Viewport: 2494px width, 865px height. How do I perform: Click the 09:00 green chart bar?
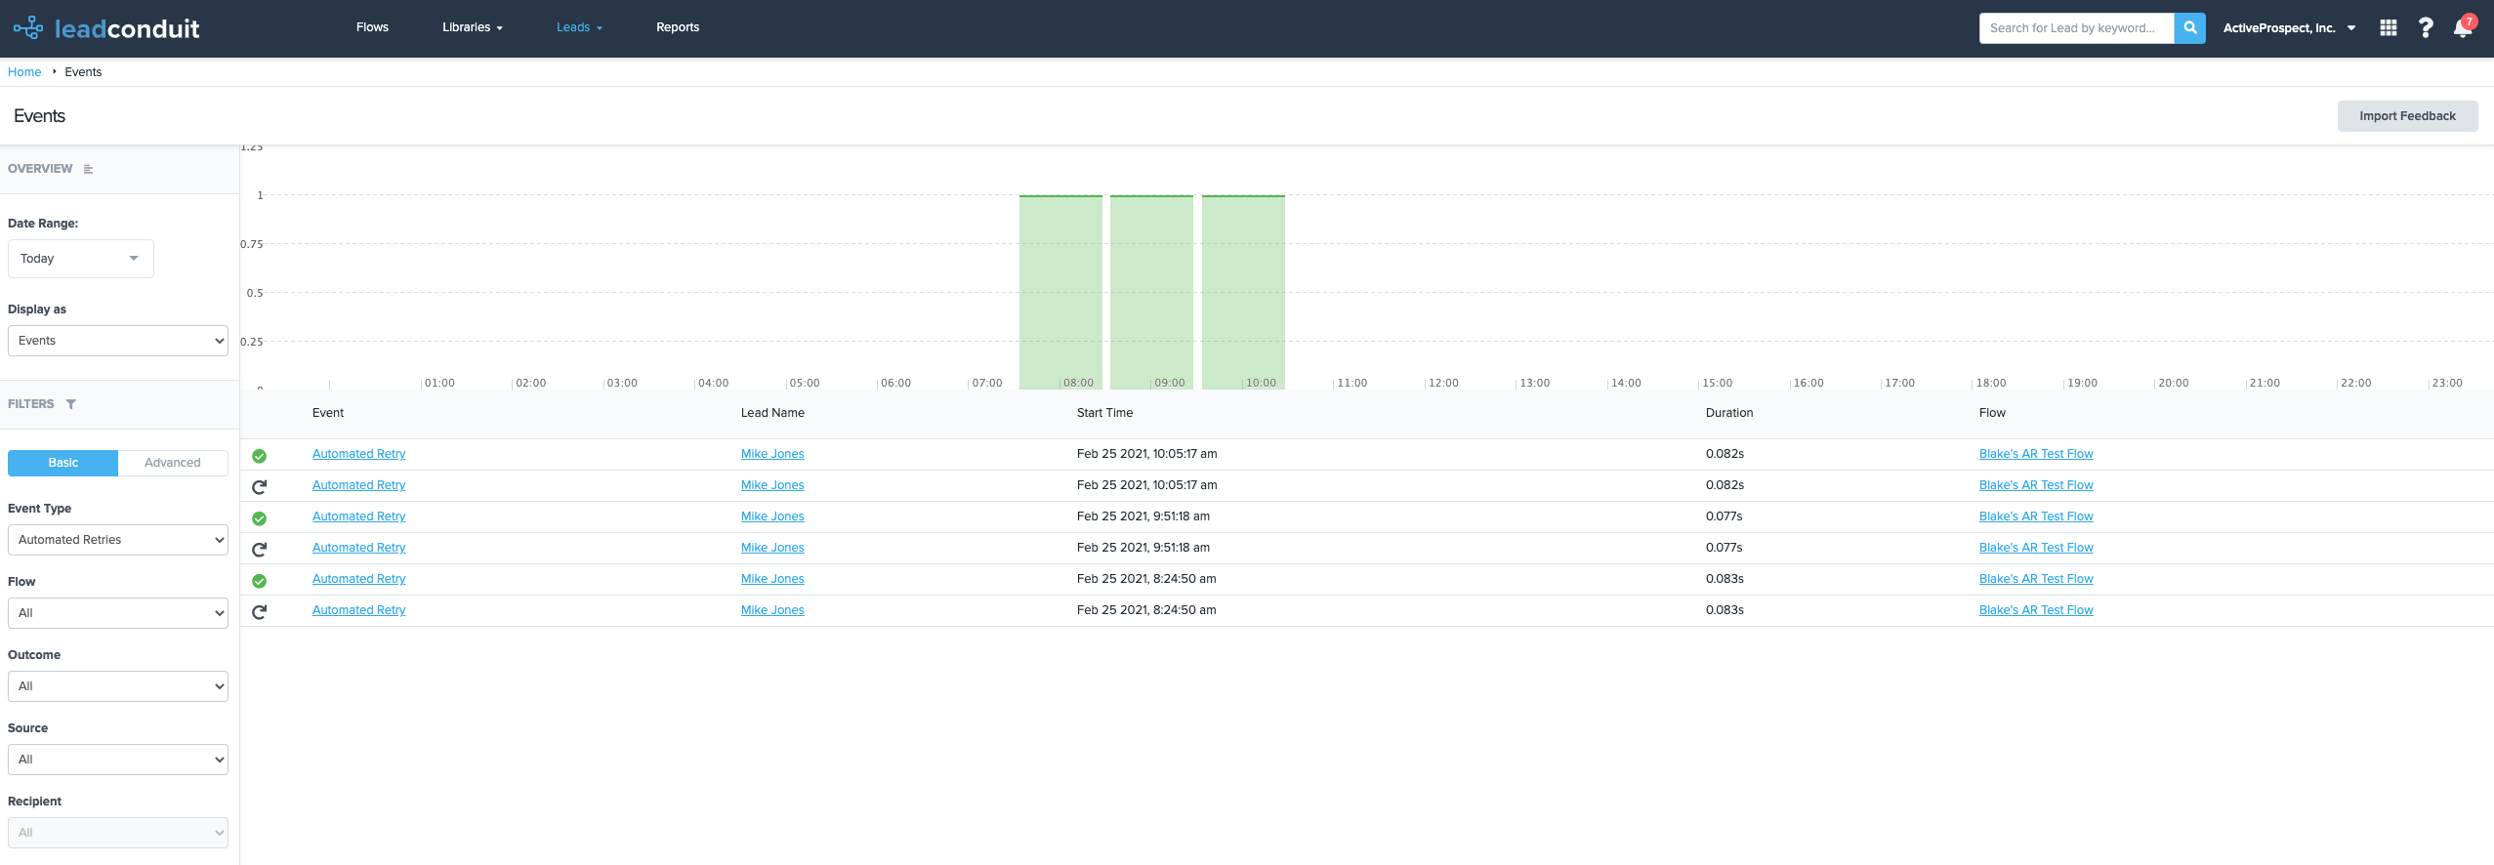[1151, 291]
